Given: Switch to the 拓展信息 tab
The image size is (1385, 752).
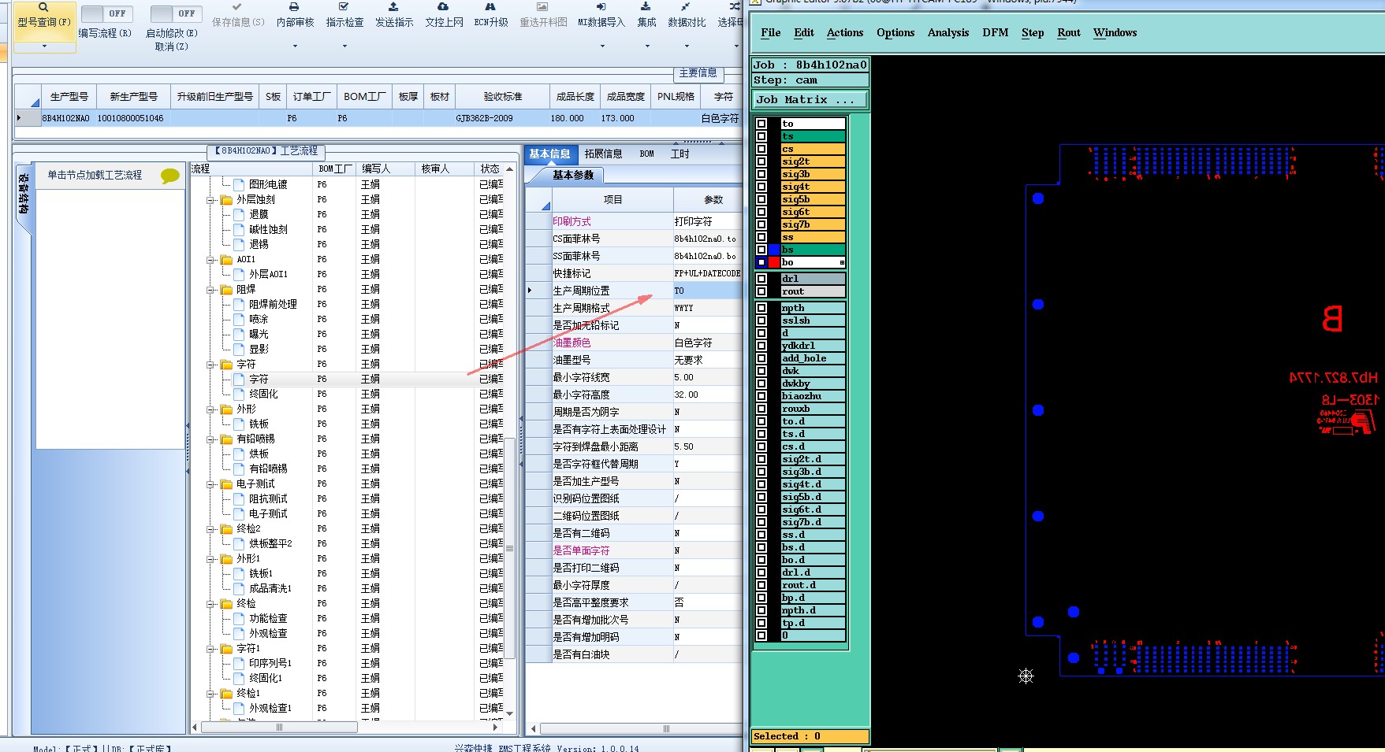Looking at the screenshot, I should click(x=603, y=154).
